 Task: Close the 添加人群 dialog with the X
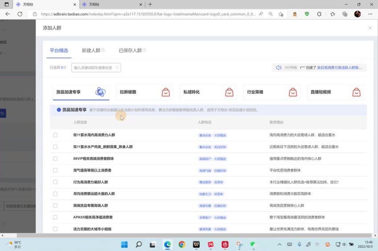pyautogui.click(x=370, y=28)
